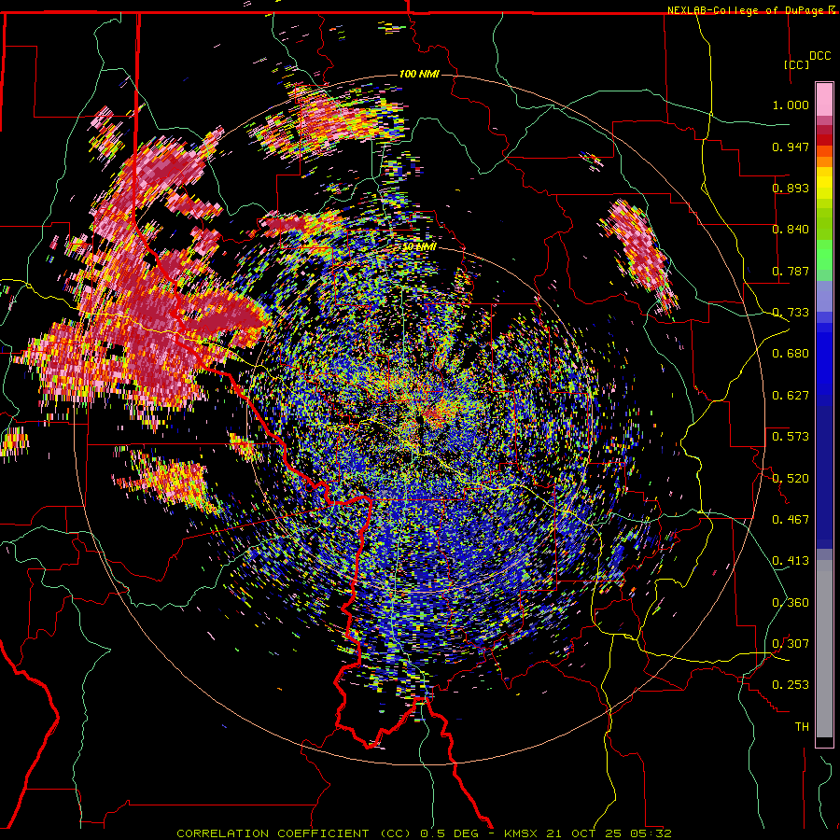The image size is (840, 840).
Task: Select the 0.893 scale value
Action: [791, 188]
